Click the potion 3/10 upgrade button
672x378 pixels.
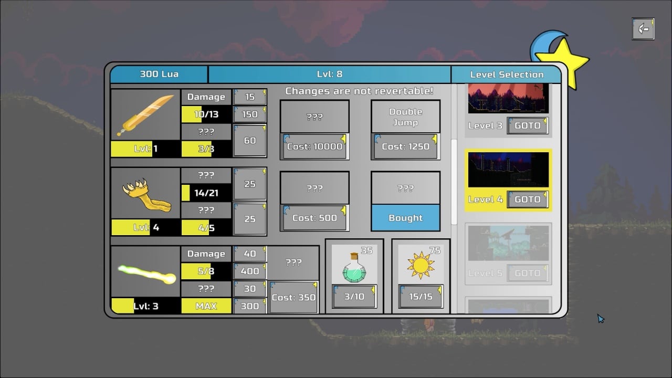354,297
